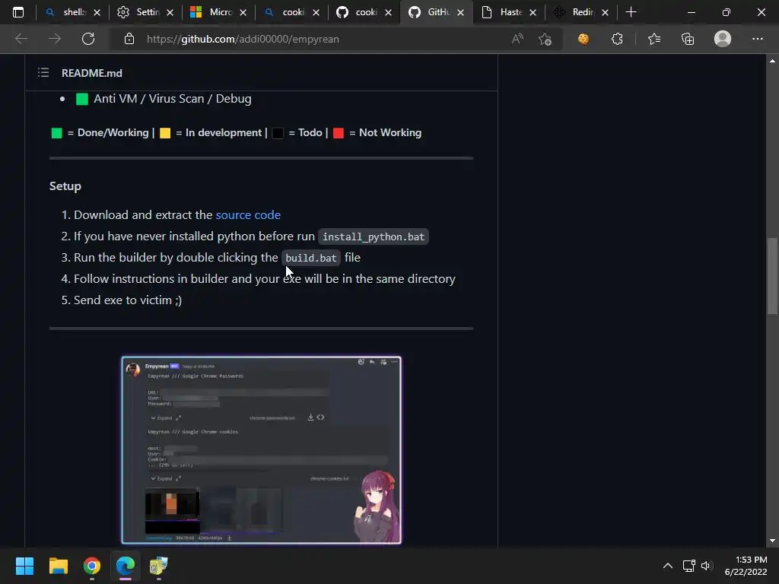Click Anti VM / Virus Scan / Debug text

click(173, 99)
